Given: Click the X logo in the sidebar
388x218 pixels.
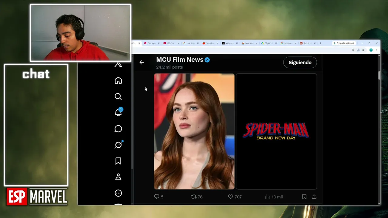Looking at the screenshot, I should click(x=118, y=64).
